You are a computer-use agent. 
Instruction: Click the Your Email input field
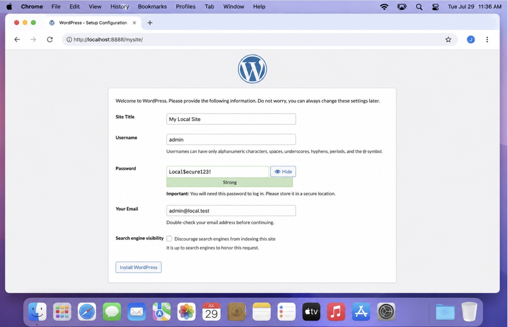[231, 211]
